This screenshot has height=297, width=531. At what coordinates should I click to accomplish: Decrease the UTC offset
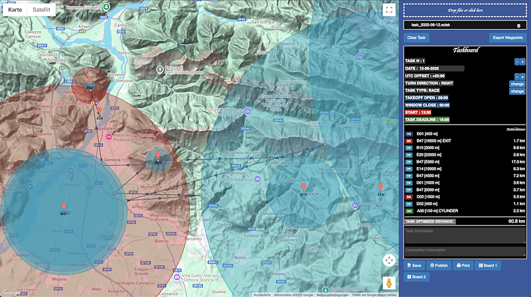click(x=517, y=76)
